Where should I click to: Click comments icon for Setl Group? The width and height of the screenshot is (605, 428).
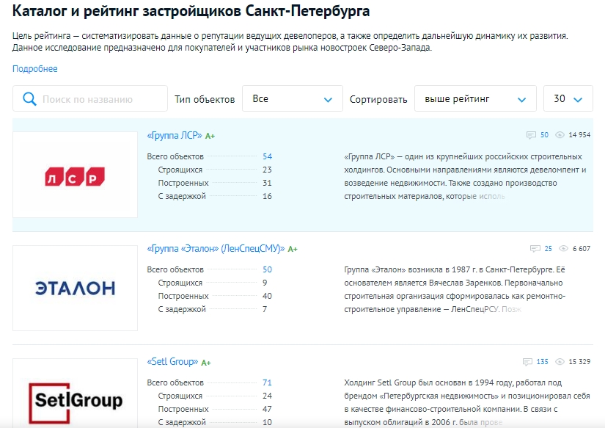click(527, 362)
